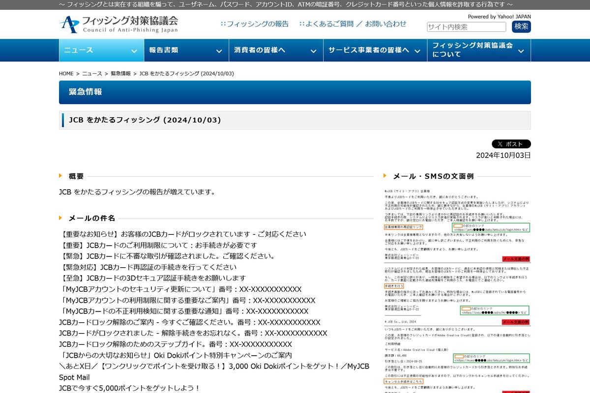Image resolution: width=590 pixels, height=393 pixels.
Task: Click line MyJCBアカウントの利用制限に関する重要なご案内
Action: click(x=187, y=300)
